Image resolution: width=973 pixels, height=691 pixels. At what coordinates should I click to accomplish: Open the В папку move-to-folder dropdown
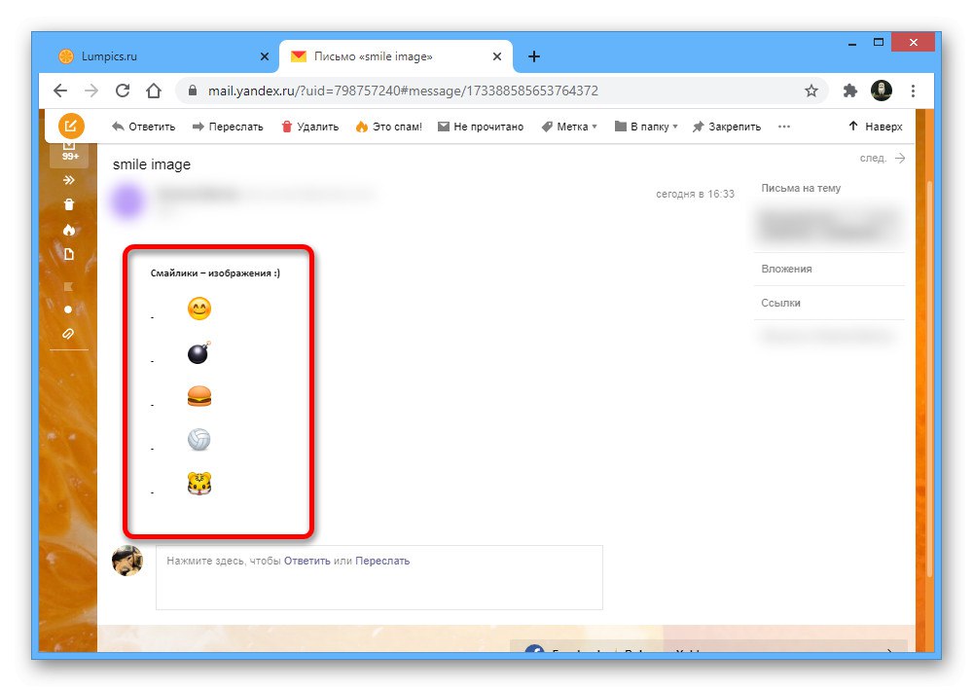point(646,127)
